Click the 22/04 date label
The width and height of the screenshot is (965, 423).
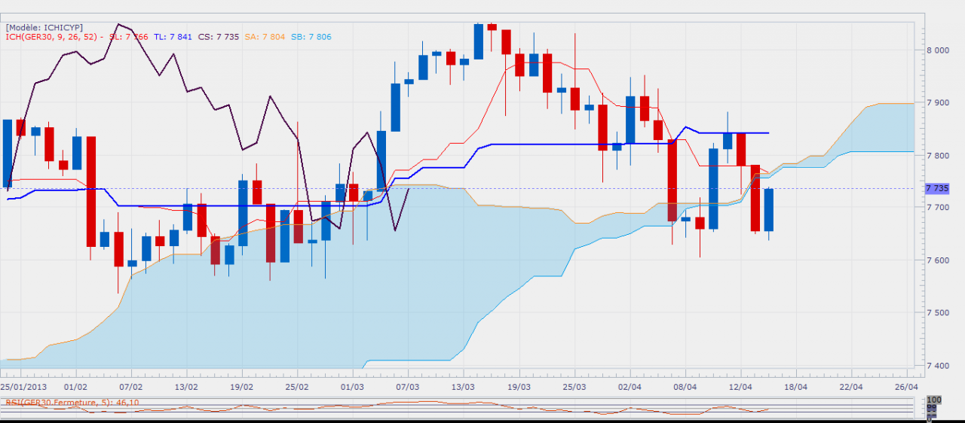[850, 385]
